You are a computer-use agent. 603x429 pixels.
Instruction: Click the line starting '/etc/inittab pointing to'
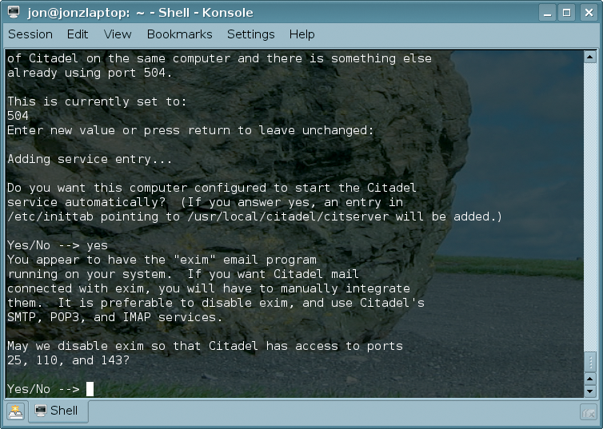(x=254, y=216)
